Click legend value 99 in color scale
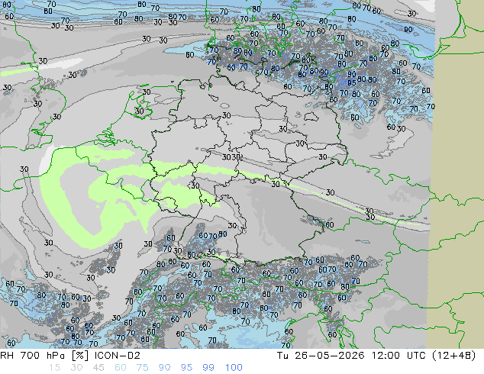This screenshot has height=374, width=484. [x=208, y=368]
